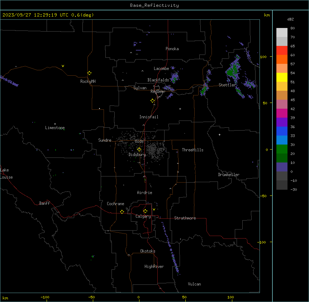Click the Sylvan city label
Viewport: 309px width, 302px height.
point(140,88)
